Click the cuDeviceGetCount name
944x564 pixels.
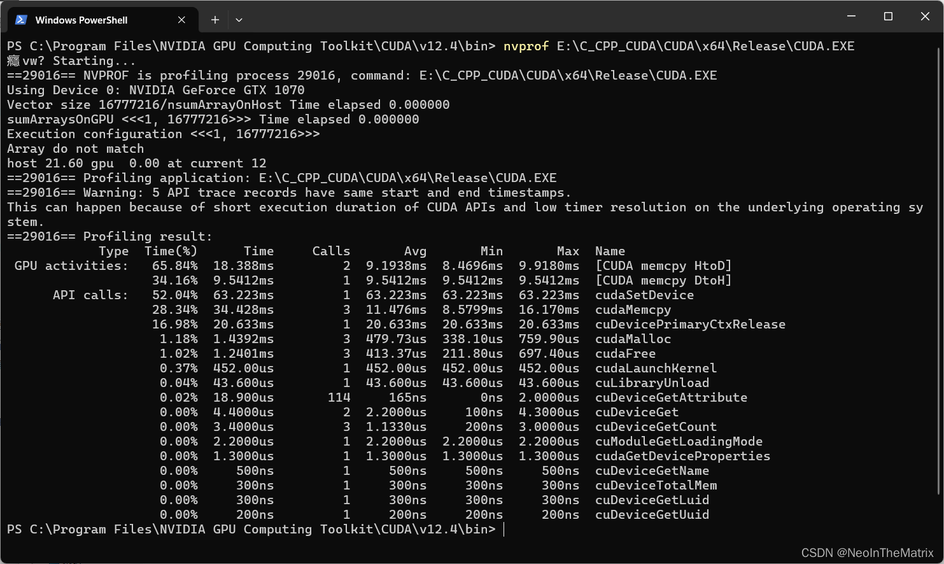(656, 427)
